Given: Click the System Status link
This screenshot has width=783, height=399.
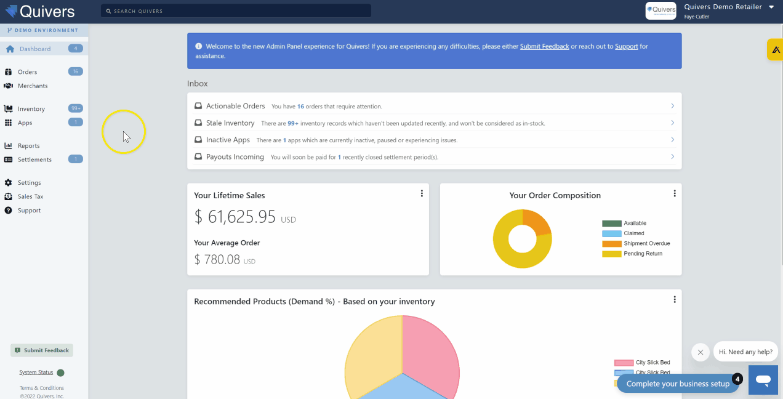Looking at the screenshot, I should pos(36,373).
